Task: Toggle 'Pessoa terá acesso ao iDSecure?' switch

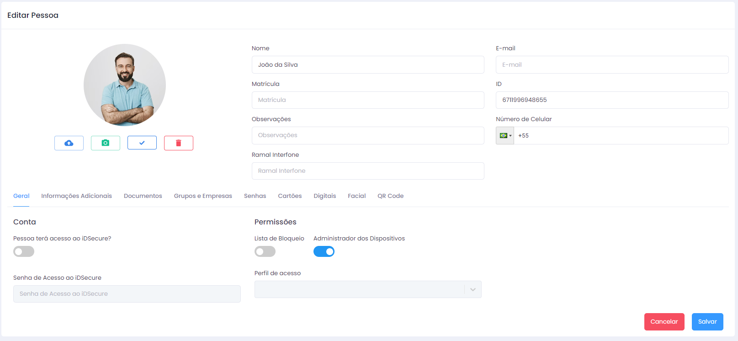Action: tap(24, 251)
